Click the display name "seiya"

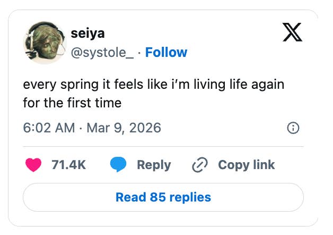[87, 33]
